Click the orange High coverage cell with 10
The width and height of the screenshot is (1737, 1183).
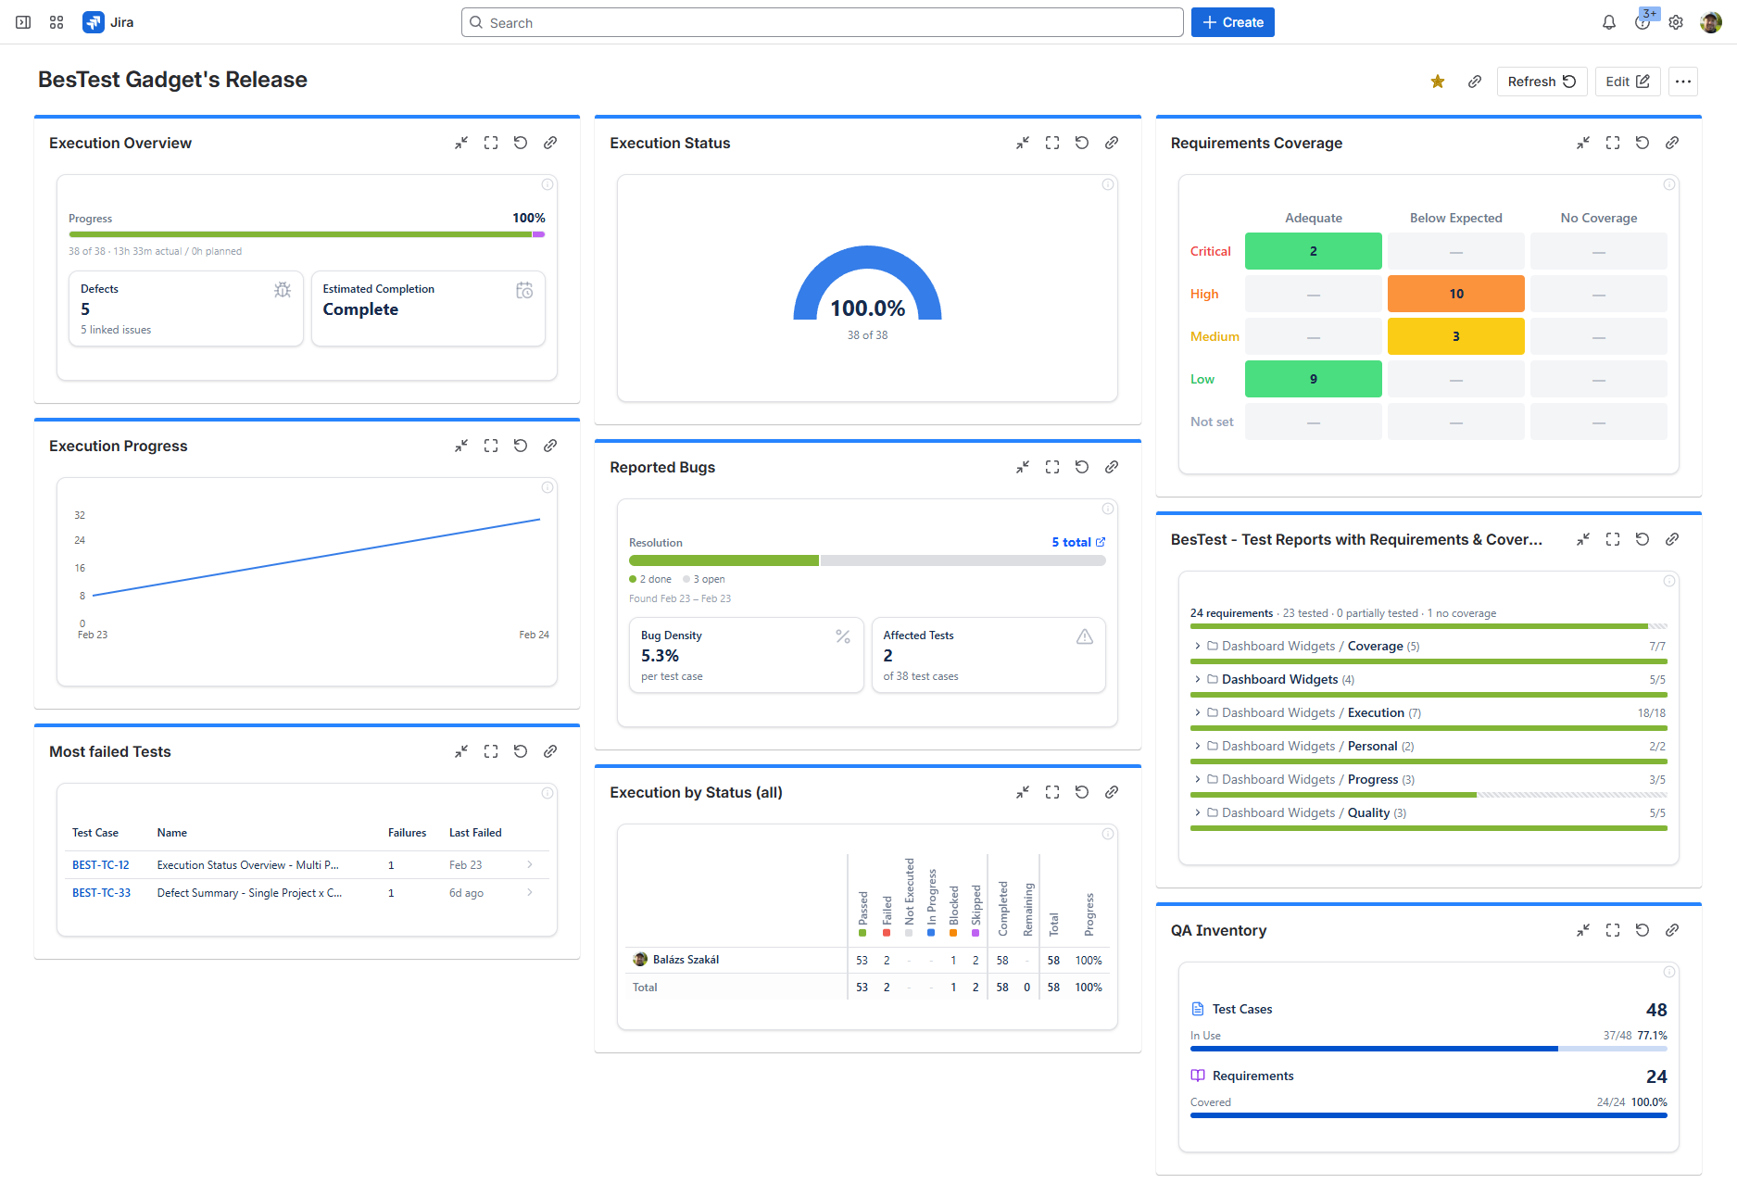point(1455,294)
